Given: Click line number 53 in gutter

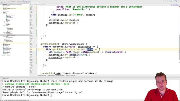Looking at the screenshot, I should [x=31, y=73].
